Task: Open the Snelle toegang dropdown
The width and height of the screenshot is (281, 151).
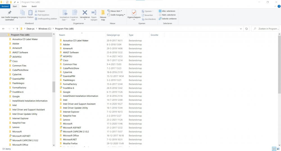Action: click(x=117, y=15)
